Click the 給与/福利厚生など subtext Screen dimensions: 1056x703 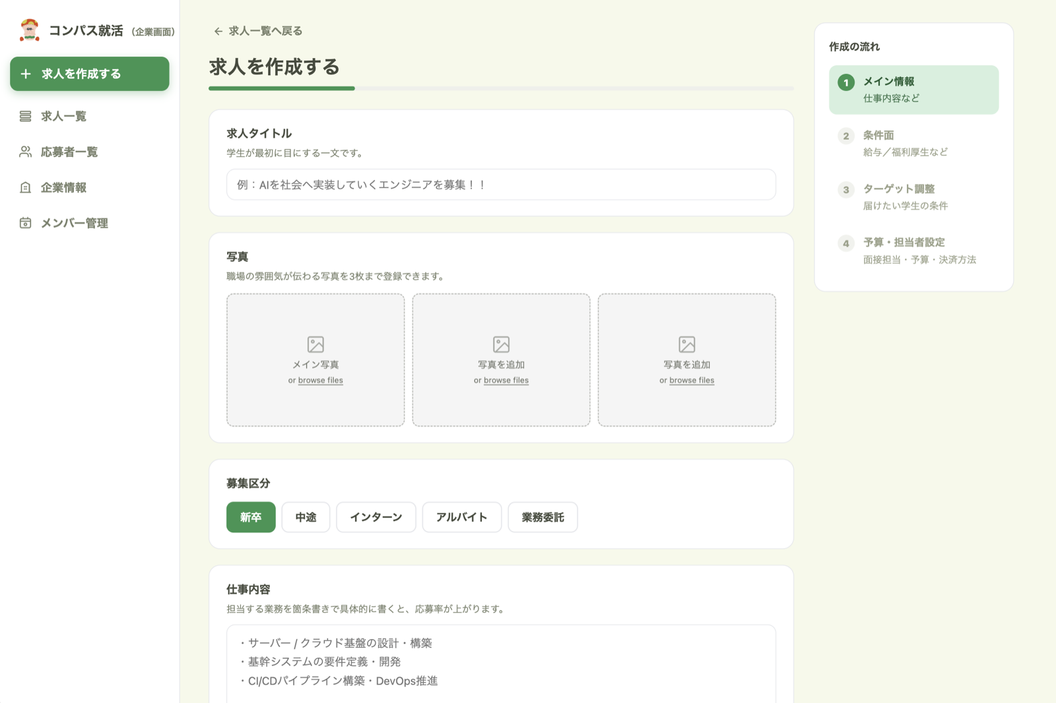pyautogui.click(x=906, y=152)
